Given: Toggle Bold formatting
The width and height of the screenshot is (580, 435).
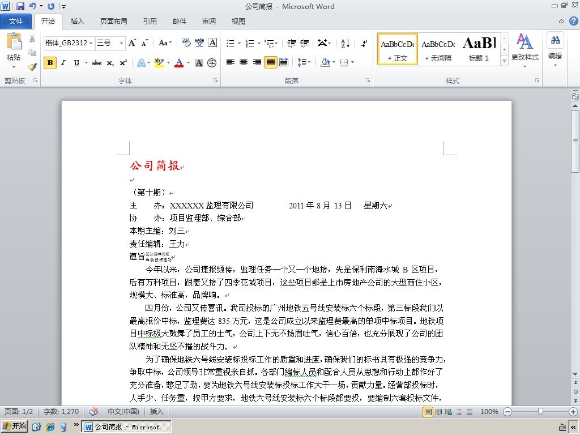Looking at the screenshot, I should [50, 63].
